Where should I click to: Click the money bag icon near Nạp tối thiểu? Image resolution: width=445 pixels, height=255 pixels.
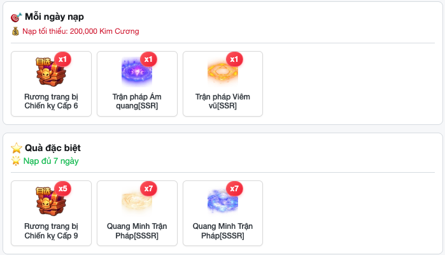click(15, 31)
